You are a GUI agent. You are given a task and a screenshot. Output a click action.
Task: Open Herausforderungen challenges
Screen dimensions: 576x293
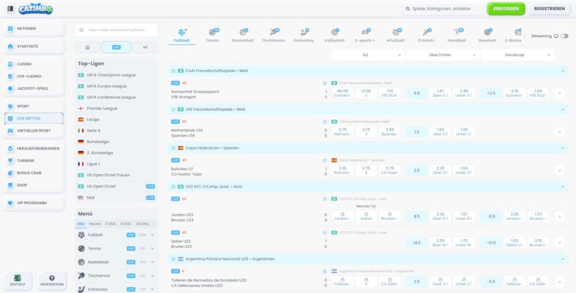[34, 148]
